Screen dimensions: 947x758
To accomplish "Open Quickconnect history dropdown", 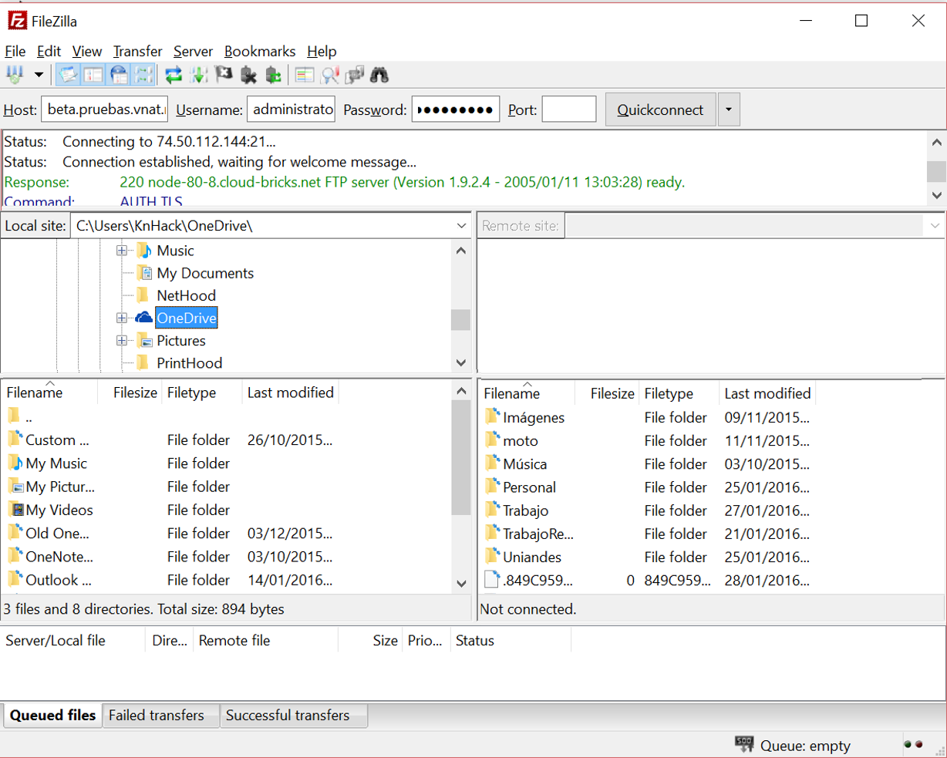I will (x=729, y=109).
